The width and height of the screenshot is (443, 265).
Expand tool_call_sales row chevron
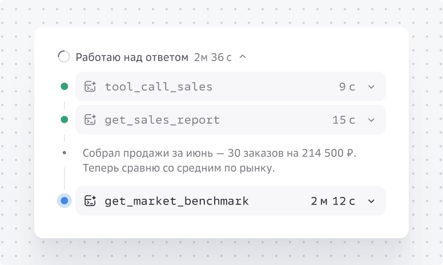[371, 87]
